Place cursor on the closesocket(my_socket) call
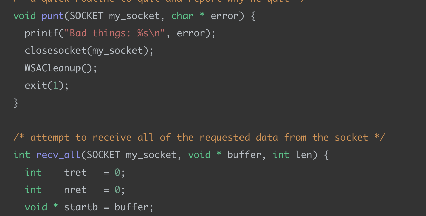 89,50
